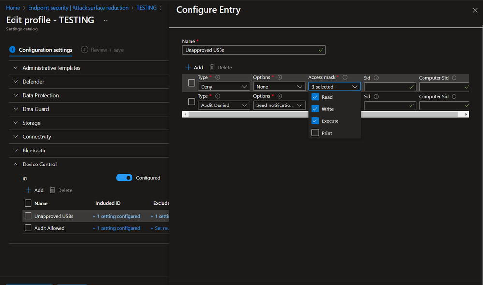Viewport: 483px width, 285px height.
Task: Open the TESTING breadcrumb link
Action: pyautogui.click(x=146, y=8)
